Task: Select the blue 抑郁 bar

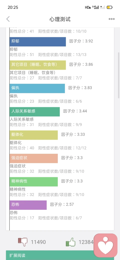Action: coord(37,41)
